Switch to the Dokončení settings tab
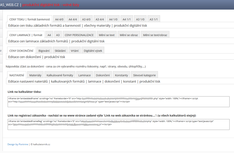Viewport: 234px width, 153px height. (x=103, y=75)
